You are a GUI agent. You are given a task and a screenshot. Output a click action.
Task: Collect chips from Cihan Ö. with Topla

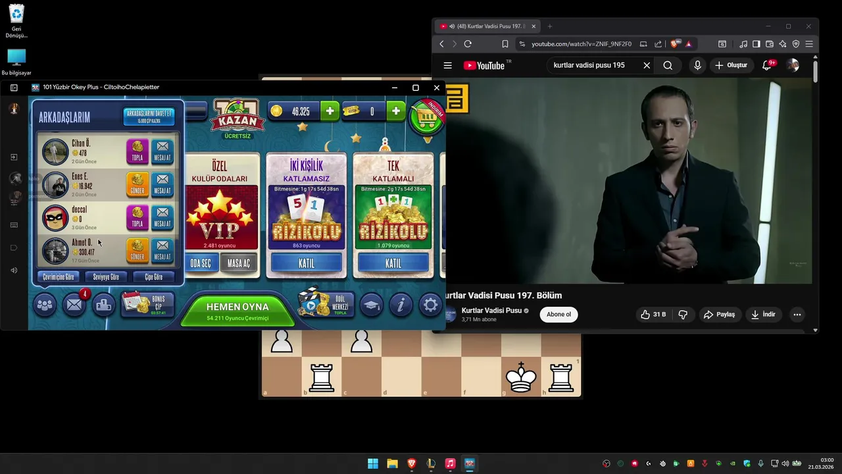pos(137,151)
